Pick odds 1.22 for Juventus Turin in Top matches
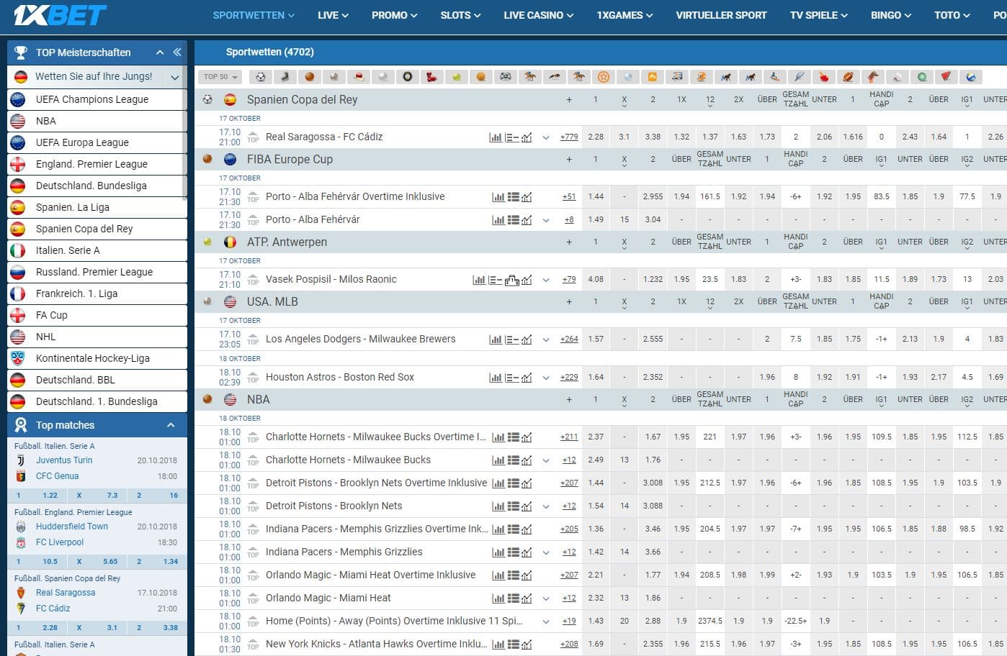 pyautogui.click(x=50, y=496)
